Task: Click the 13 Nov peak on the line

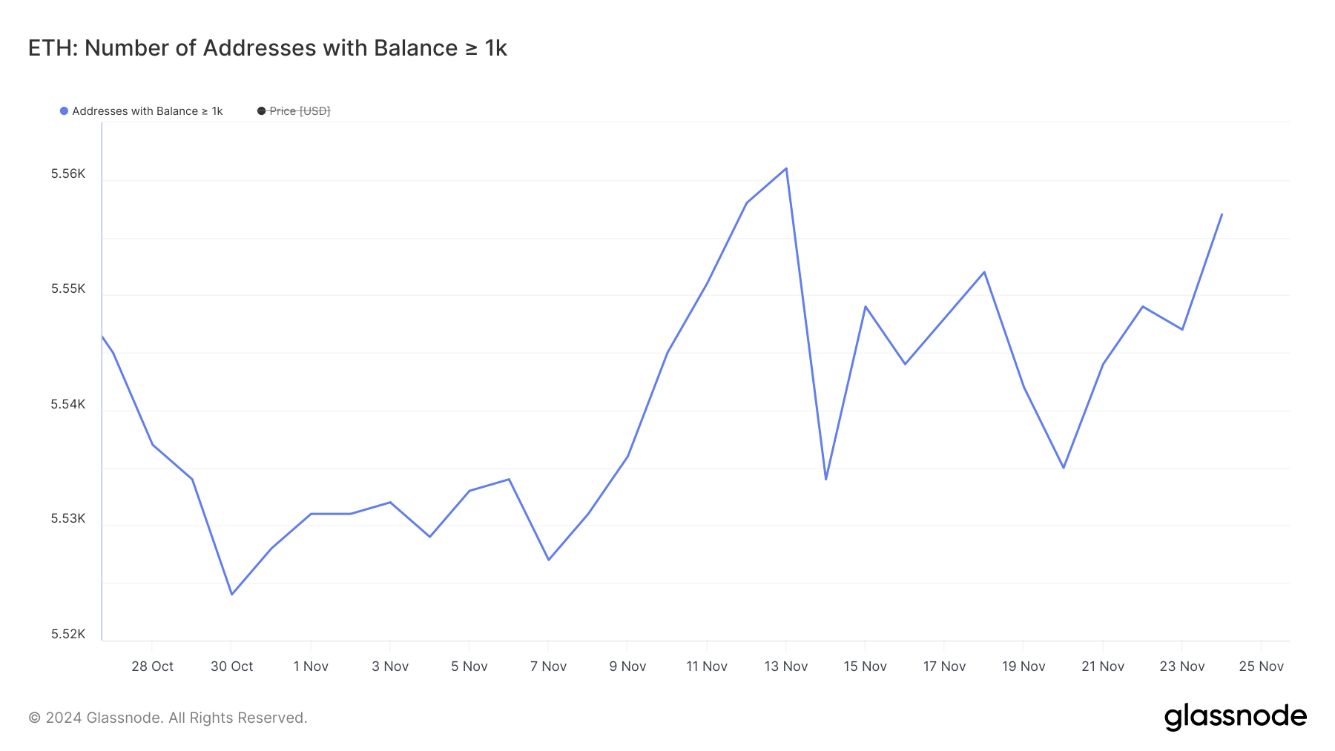Action: (786, 168)
